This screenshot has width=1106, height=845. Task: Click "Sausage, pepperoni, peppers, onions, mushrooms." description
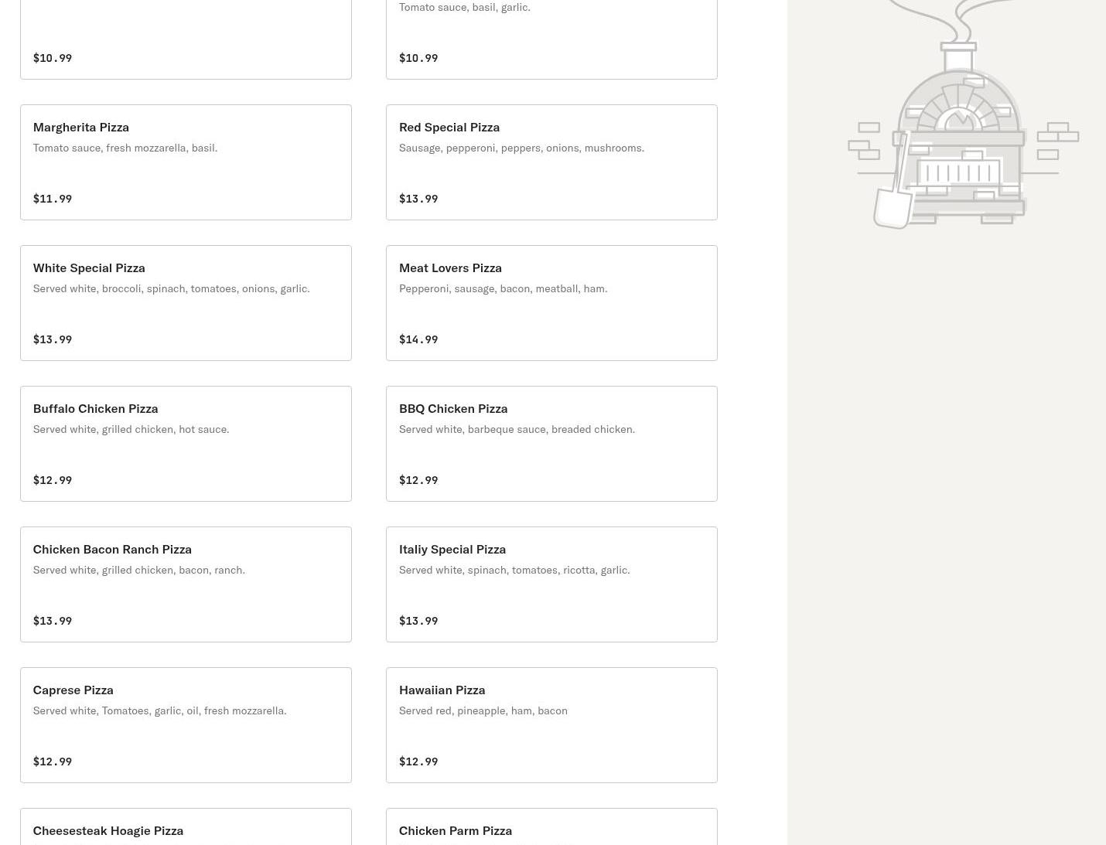pyautogui.click(x=521, y=148)
